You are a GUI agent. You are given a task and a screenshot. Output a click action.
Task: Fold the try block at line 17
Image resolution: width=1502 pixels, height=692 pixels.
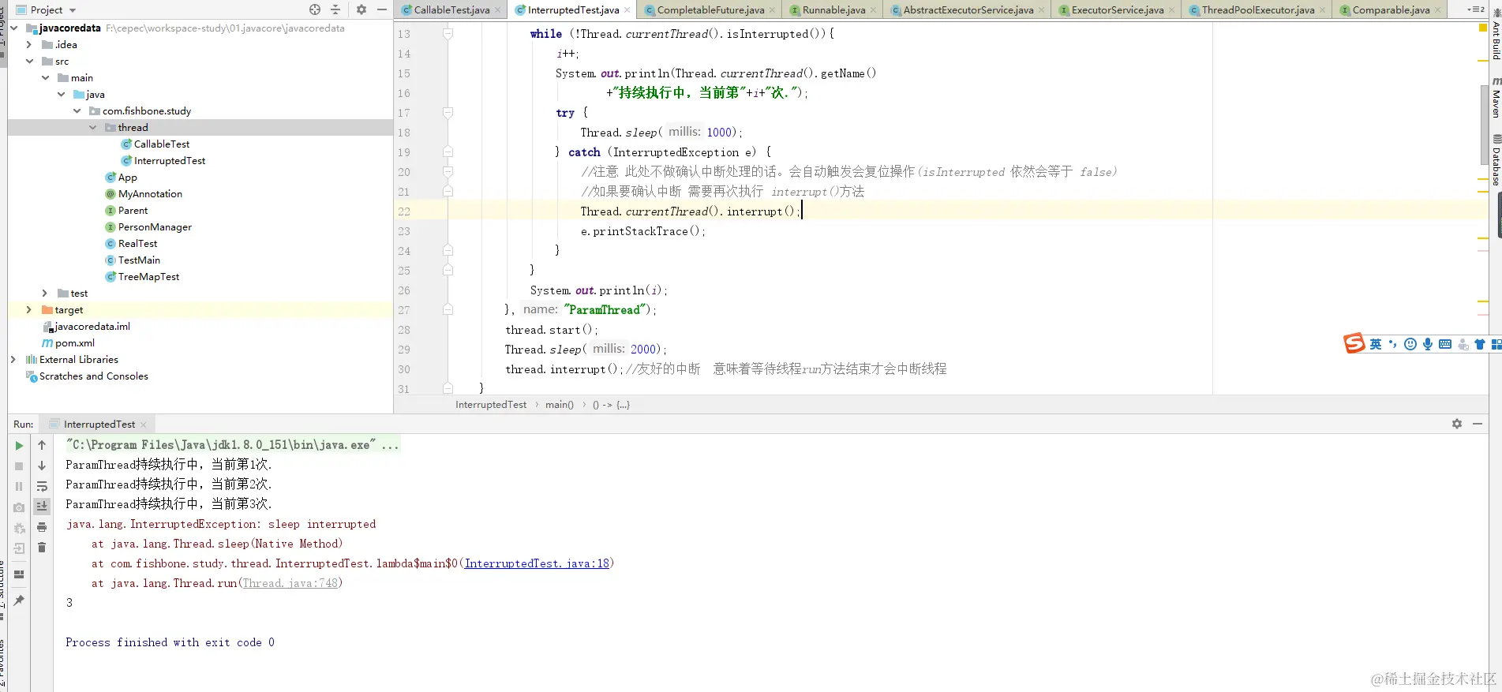(x=448, y=113)
